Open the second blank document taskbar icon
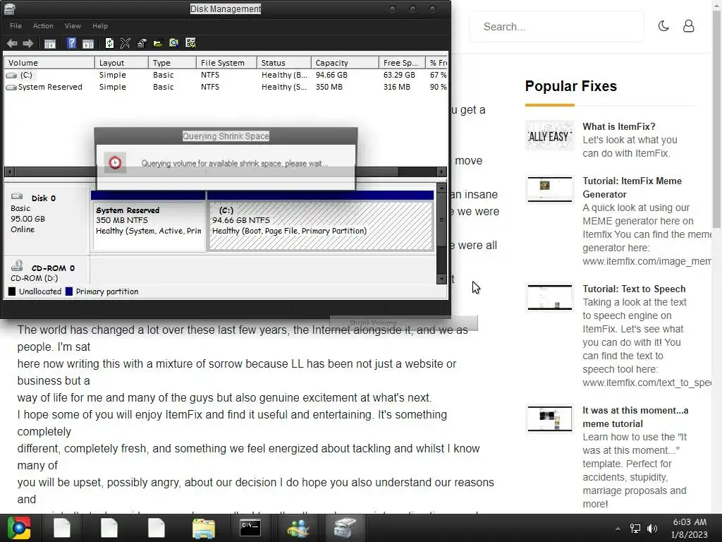Viewport: 722px width, 542px height. [109, 528]
